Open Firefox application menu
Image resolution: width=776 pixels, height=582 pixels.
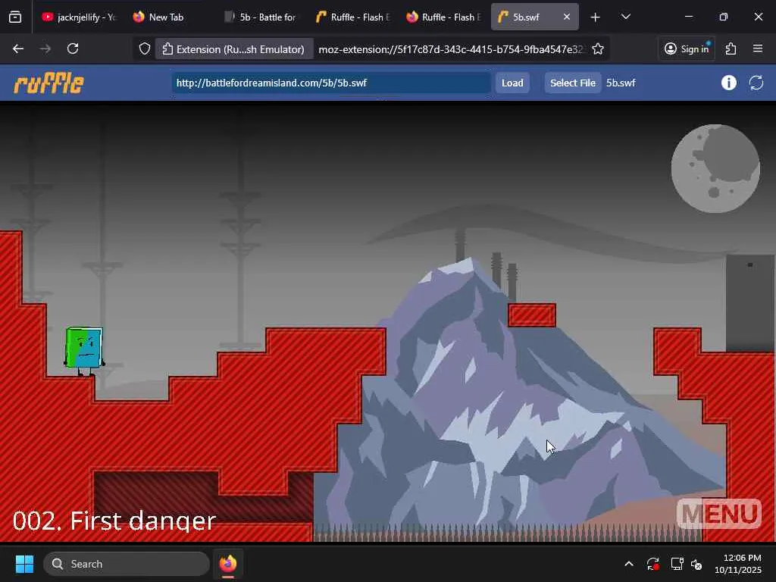tap(758, 48)
